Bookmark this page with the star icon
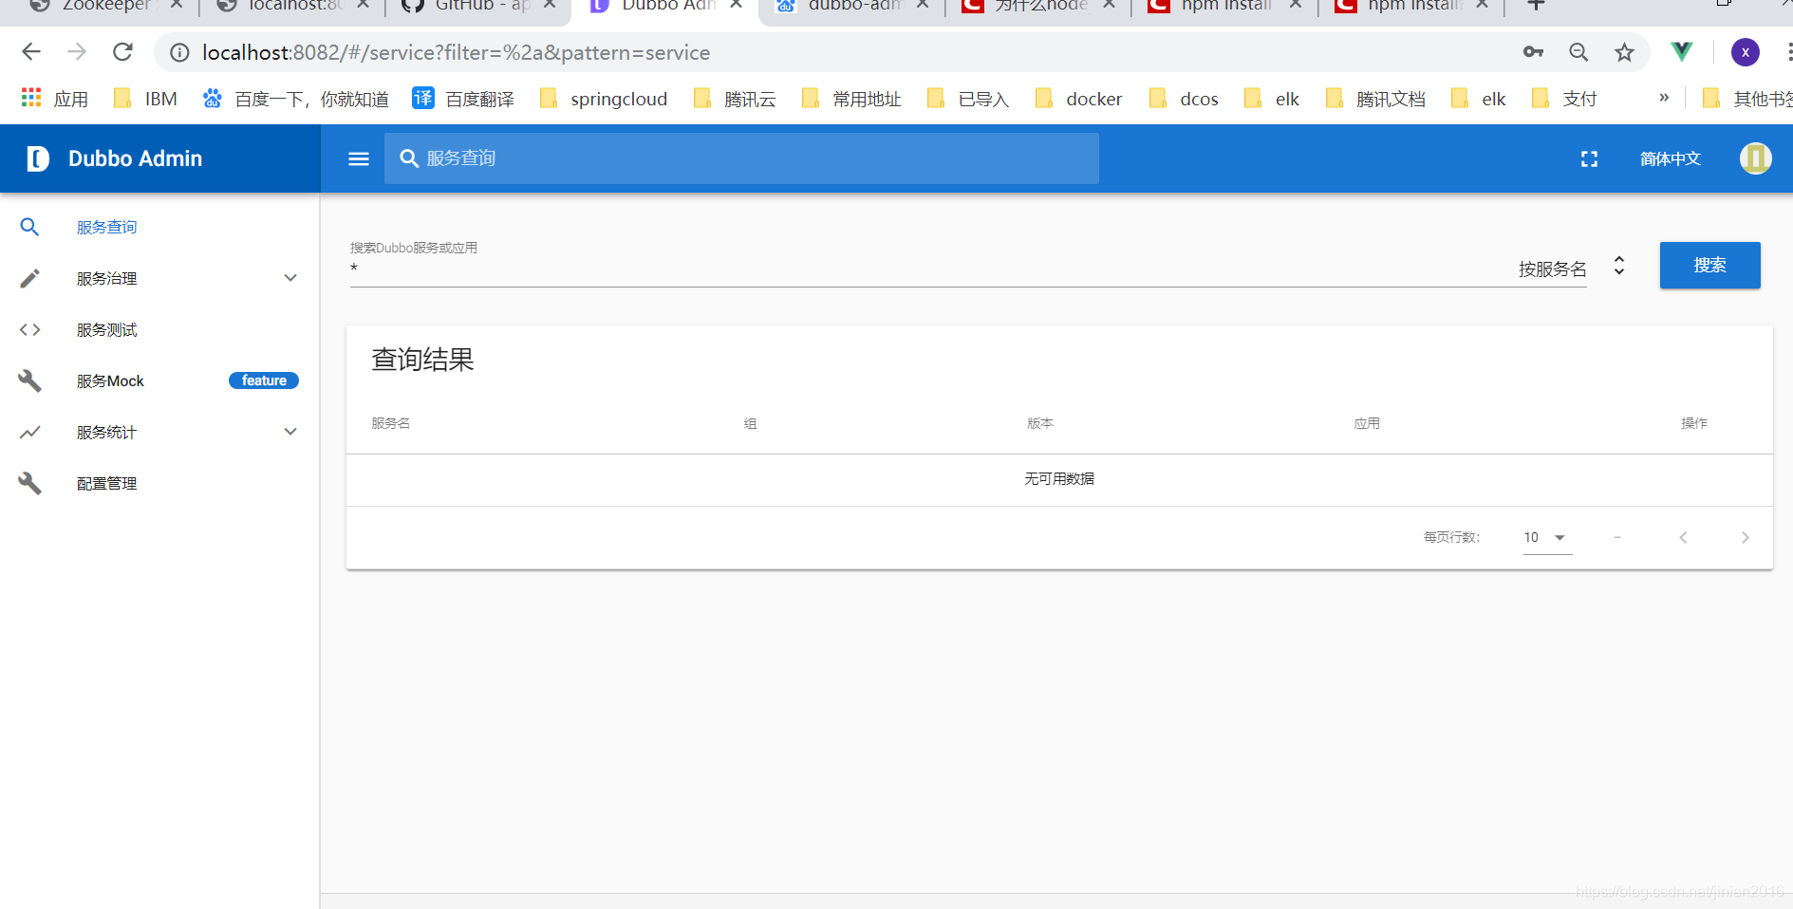 click(x=1624, y=52)
